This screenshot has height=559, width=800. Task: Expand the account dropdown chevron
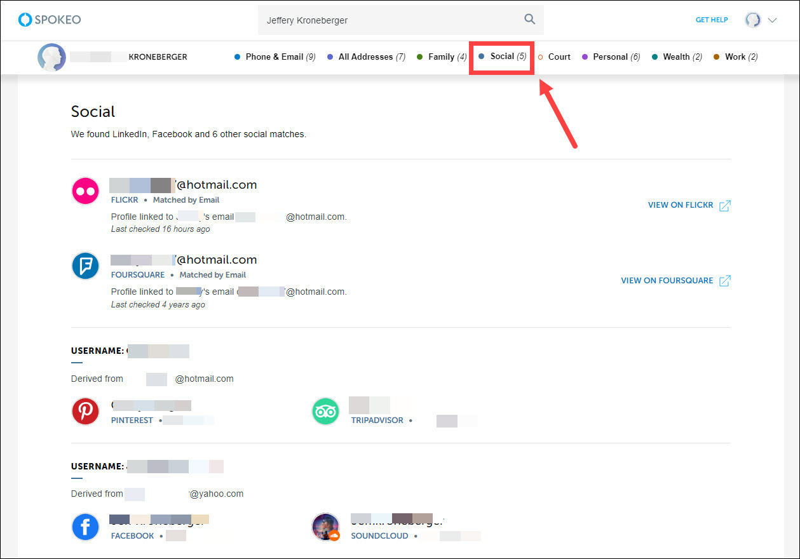click(772, 20)
